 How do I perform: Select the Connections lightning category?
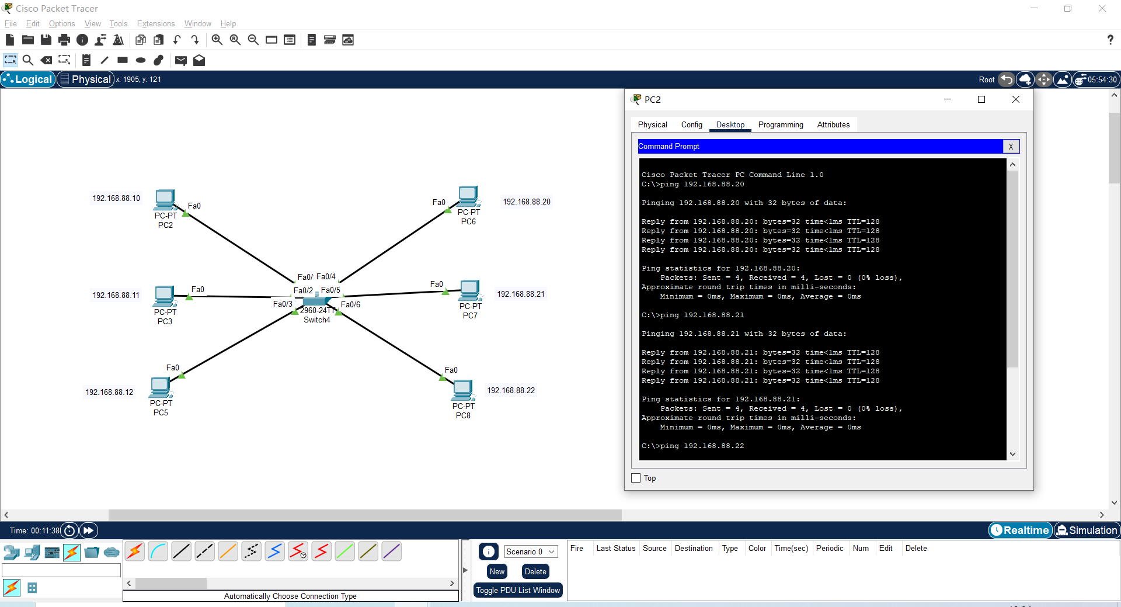coord(72,552)
